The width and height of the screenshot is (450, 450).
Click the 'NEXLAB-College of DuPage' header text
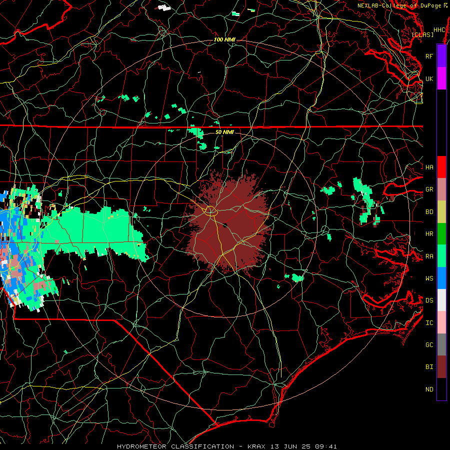[399, 5]
